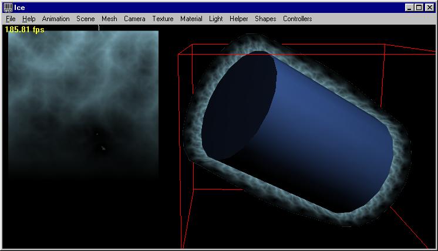This screenshot has height=251, width=438.
Task: Open the Helper menu
Action: (x=239, y=19)
